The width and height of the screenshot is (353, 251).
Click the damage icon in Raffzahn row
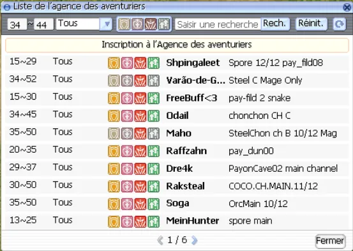coord(140,151)
